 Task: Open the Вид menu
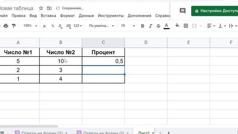click(33, 16)
